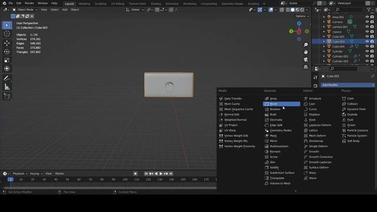Switch to the Shading workspace tab
The image size is (377, 212).
(156, 4)
